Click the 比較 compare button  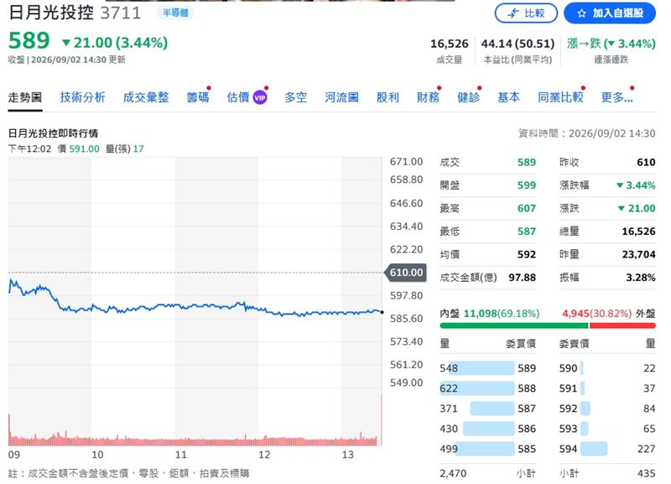click(526, 13)
